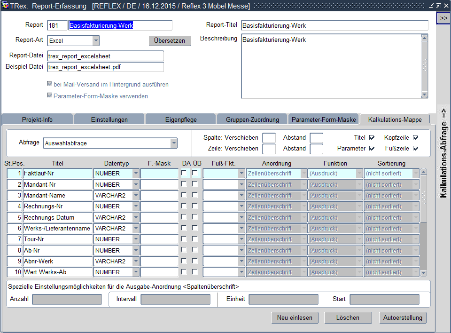Click the >> expand panel icon
This screenshot has width=451, height=333.
[x=443, y=17]
